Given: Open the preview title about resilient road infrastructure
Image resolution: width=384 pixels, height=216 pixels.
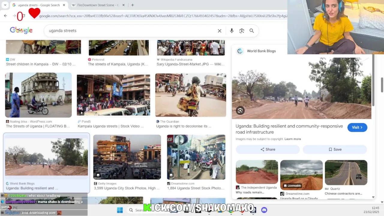Looking at the screenshot, I should [x=289, y=129].
